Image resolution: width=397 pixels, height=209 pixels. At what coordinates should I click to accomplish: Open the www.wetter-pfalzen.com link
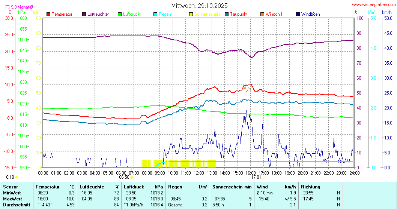click(x=373, y=4)
